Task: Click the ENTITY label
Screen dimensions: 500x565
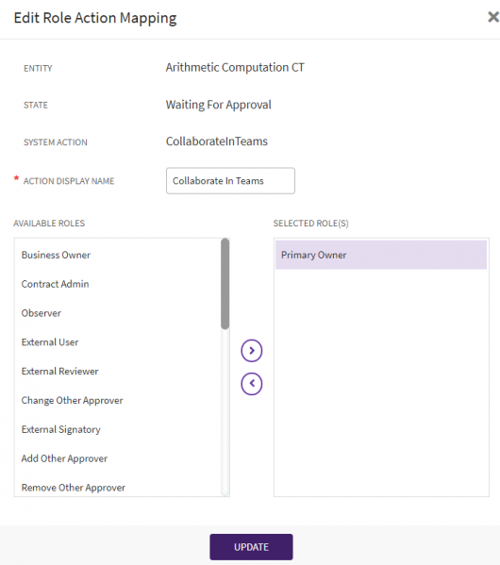Action: pyautogui.click(x=38, y=68)
